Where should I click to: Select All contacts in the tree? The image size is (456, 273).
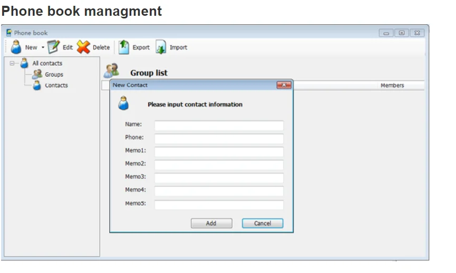pyautogui.click(x=47, y=63)
